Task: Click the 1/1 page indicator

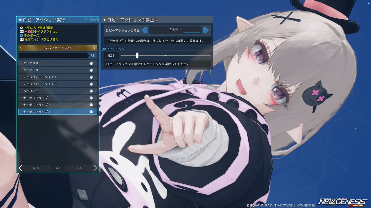Action: pos(58,168)
